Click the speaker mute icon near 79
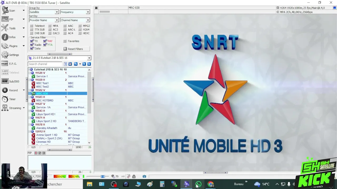This screenshot has width=337, height=189. [x=113, y=176]
